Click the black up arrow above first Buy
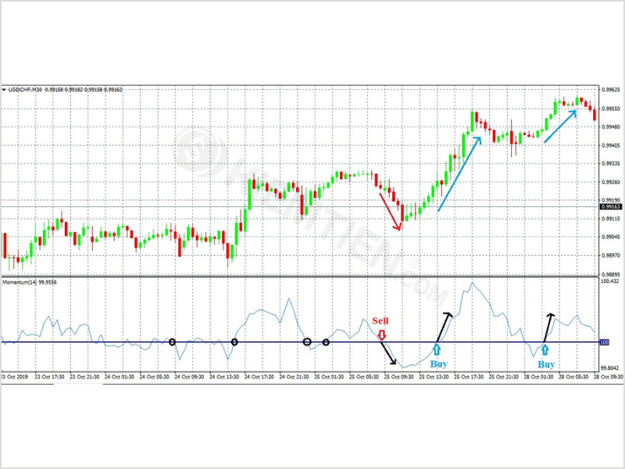 444,326
